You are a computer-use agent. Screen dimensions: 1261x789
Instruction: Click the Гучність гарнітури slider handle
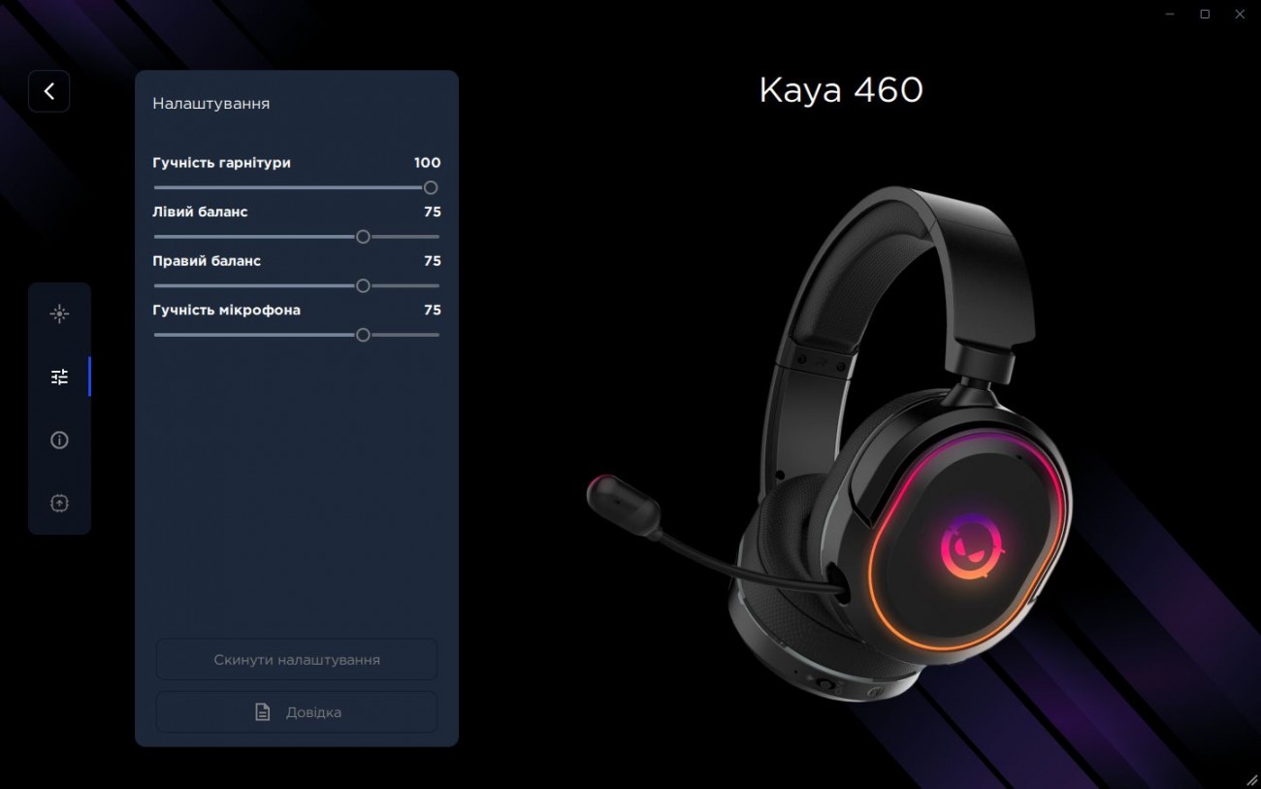tap(431, 187)
